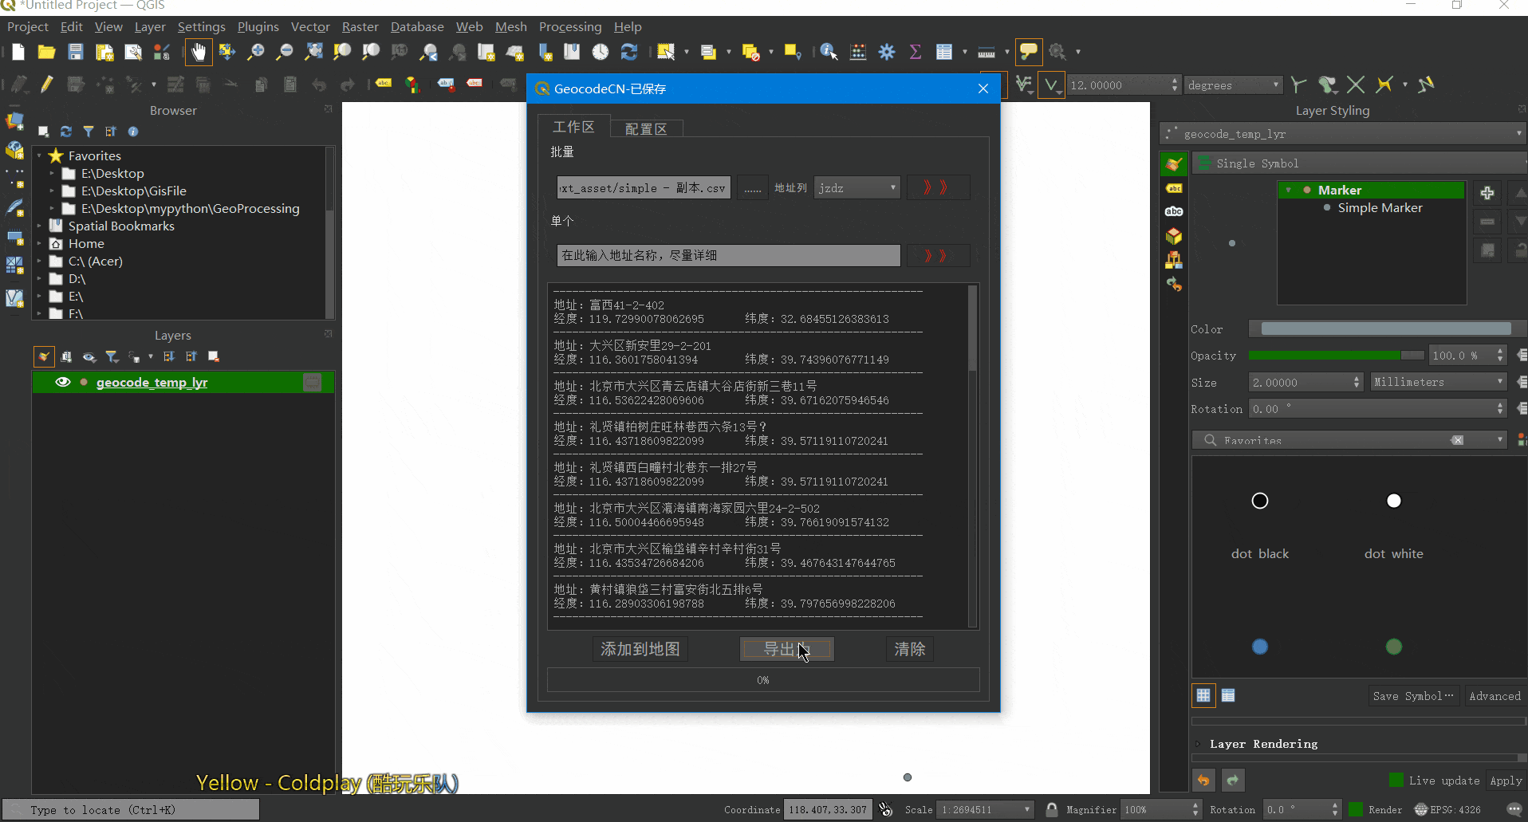
Task: Open the Millimeters size unit dropdown
Action: pyautogui.click(x=1439, y=383)
